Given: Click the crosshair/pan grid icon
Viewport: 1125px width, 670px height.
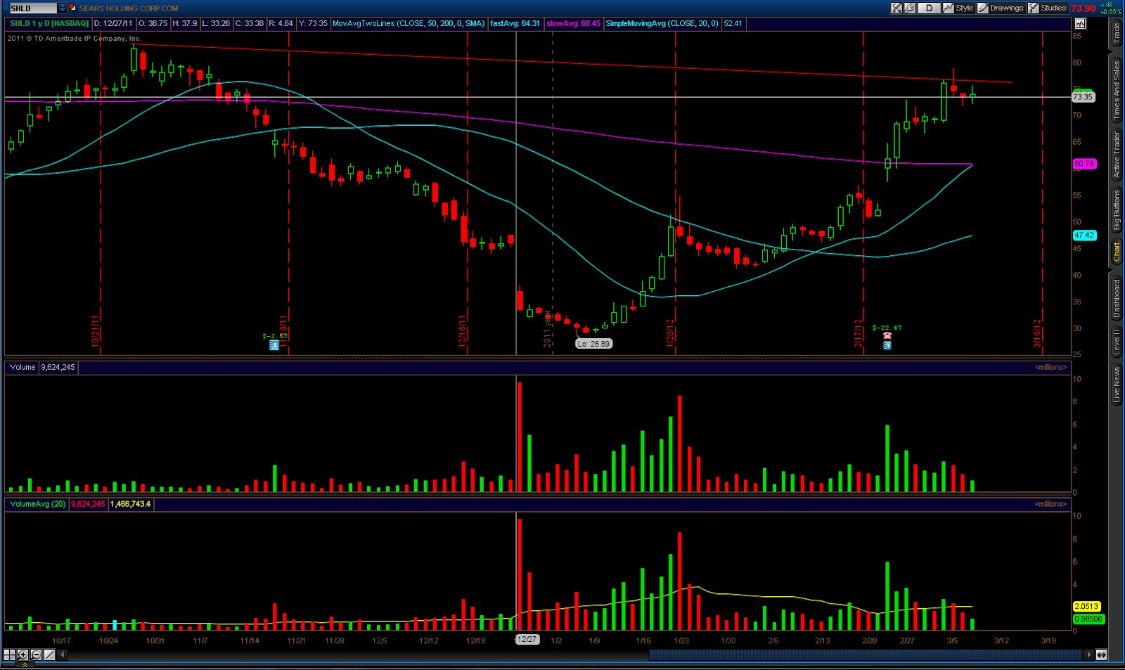Looking at the screenshot, I should [10, 655].
